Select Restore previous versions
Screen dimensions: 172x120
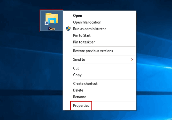pos(99,51)
